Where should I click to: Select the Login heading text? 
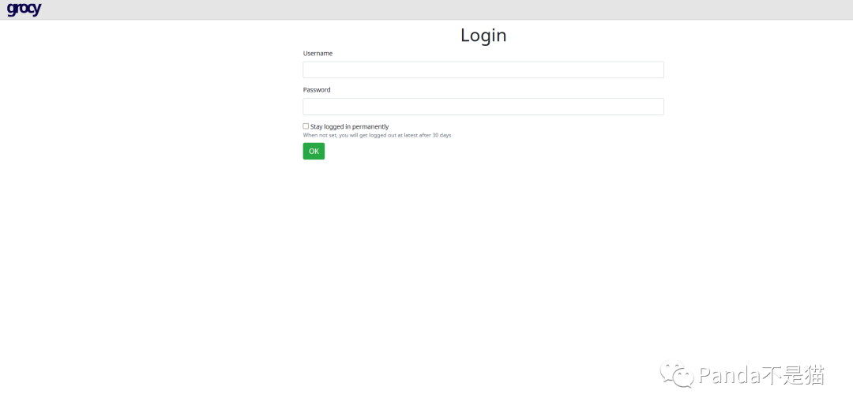click(483, 36)
